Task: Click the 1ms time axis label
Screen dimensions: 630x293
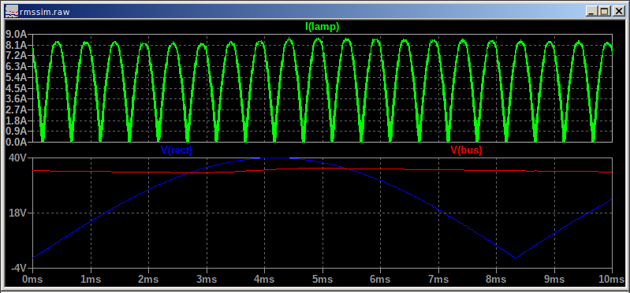Action: [x=91, y=279]
